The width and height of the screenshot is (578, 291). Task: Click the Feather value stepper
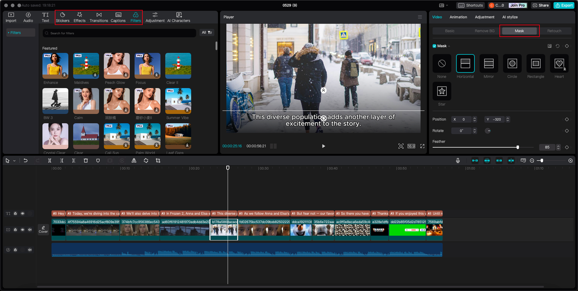coord(559,148)
